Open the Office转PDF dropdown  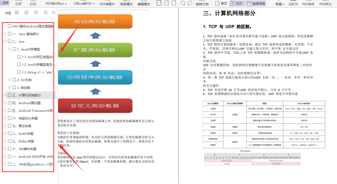point(84,4)
